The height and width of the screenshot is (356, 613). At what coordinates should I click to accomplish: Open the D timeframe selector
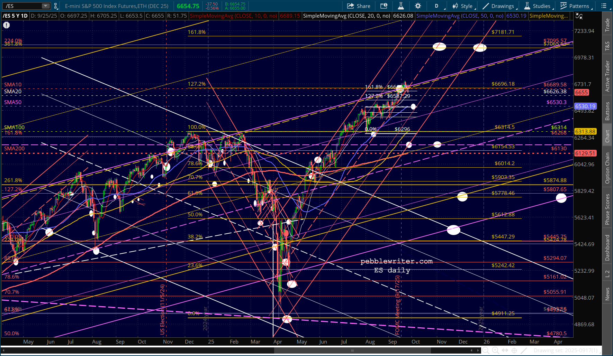[x=436, y=6]
